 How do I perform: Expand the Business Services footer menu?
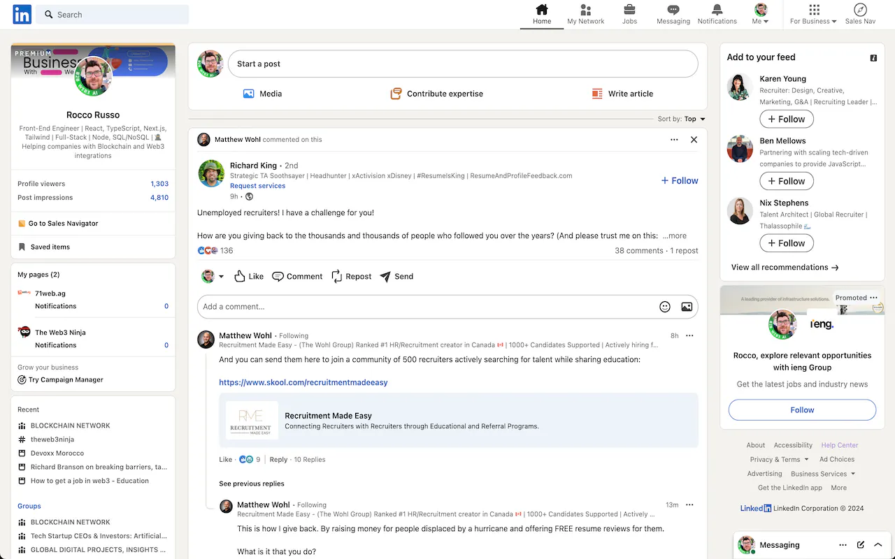pyautogui.click(x=823, y=473)
